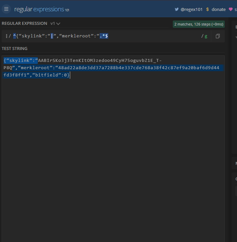Copy the regex to clipboard
This screenshot has width=237, height=242.
click(x=218, y=36)
